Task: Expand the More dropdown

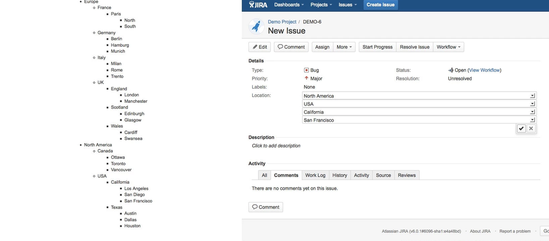Action: [x=344, y=47]
